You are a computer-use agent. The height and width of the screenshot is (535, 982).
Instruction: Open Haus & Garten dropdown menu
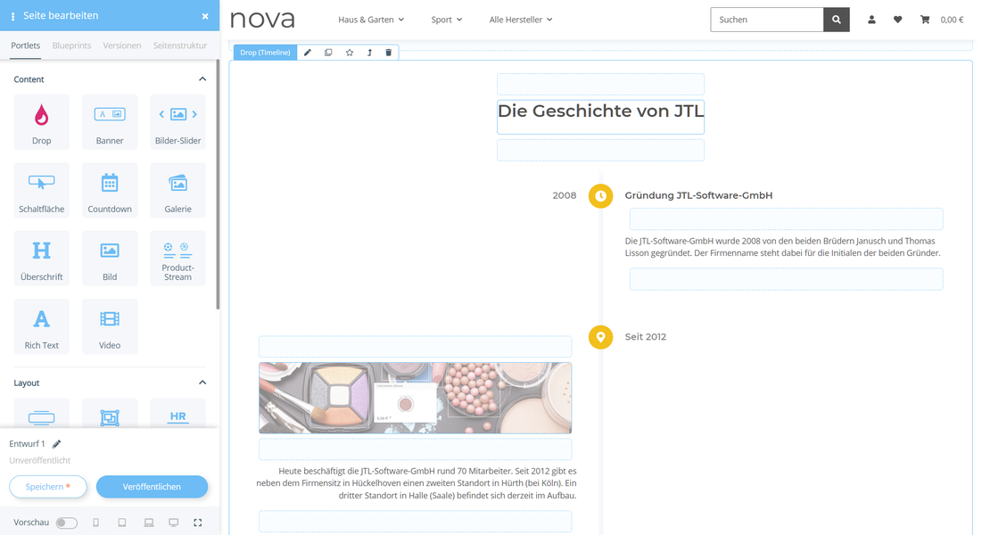[371, 20]
